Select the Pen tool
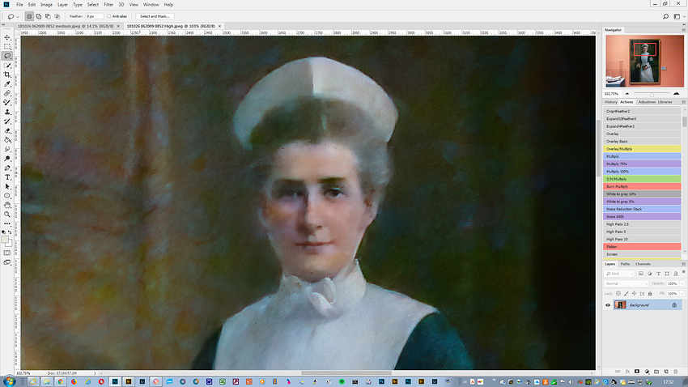Image resolution: width=688 pixels, height=387 pixels. click(x=7, y=168)
